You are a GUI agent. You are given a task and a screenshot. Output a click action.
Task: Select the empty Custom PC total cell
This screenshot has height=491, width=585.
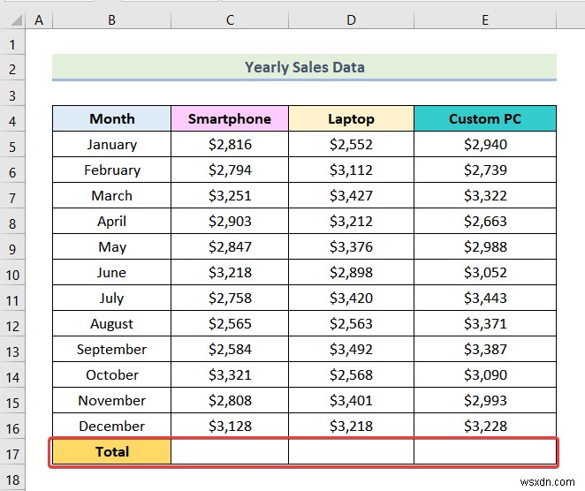click(x=485, y=452)
